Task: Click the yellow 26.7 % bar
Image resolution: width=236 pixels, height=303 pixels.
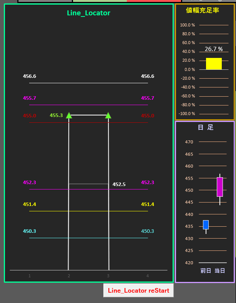Action: (x=214, y=64)
